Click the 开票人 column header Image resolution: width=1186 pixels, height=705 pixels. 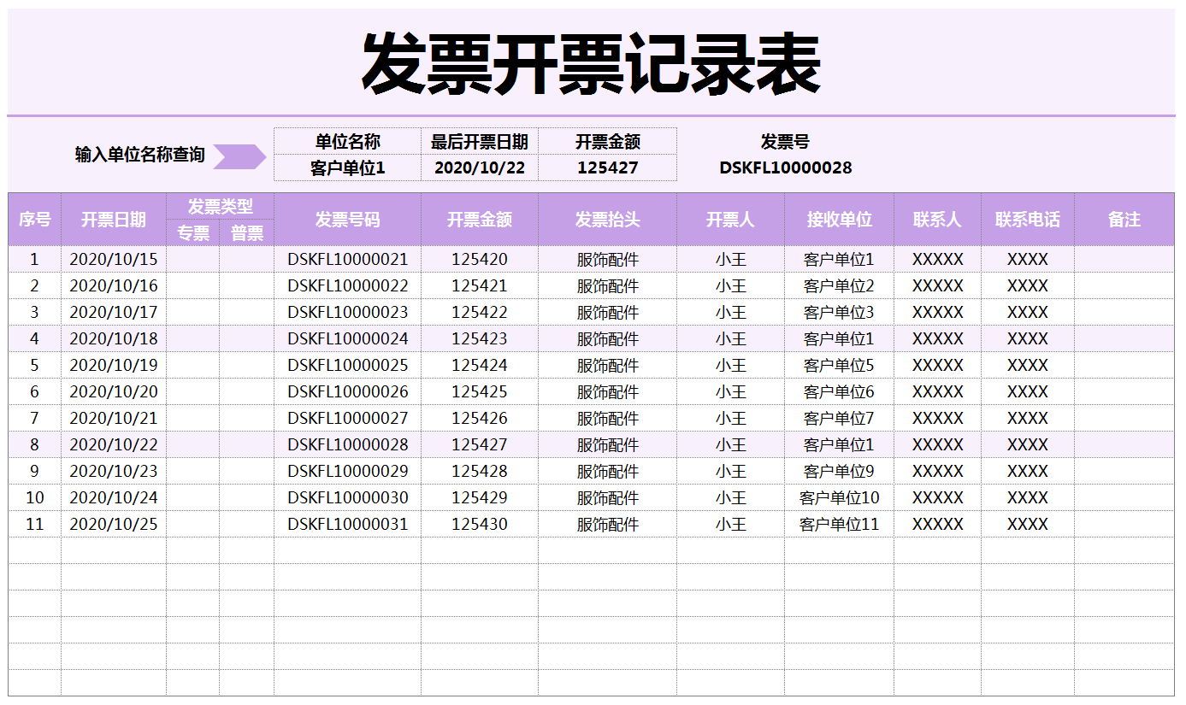731,220
